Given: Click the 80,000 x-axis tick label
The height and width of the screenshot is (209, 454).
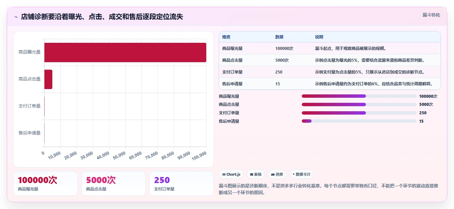Looking at the screenshot, I should [168, 155].
